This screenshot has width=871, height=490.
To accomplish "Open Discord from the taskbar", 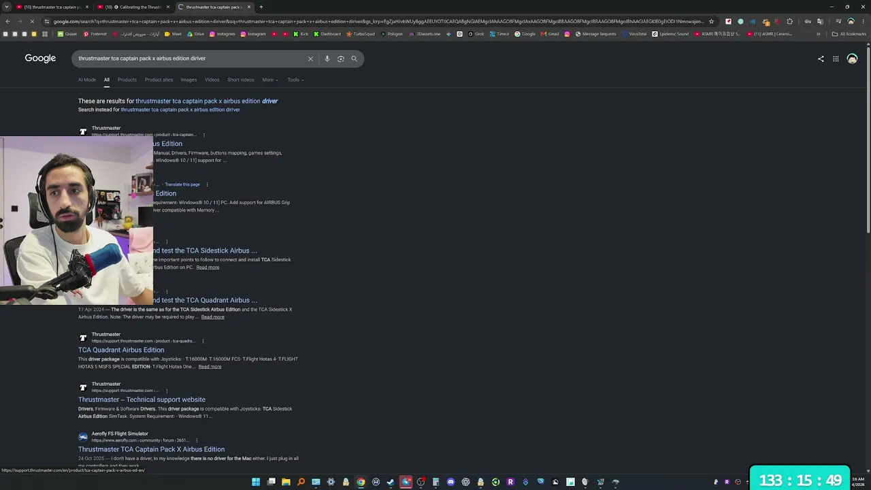I will coord(450,482).
